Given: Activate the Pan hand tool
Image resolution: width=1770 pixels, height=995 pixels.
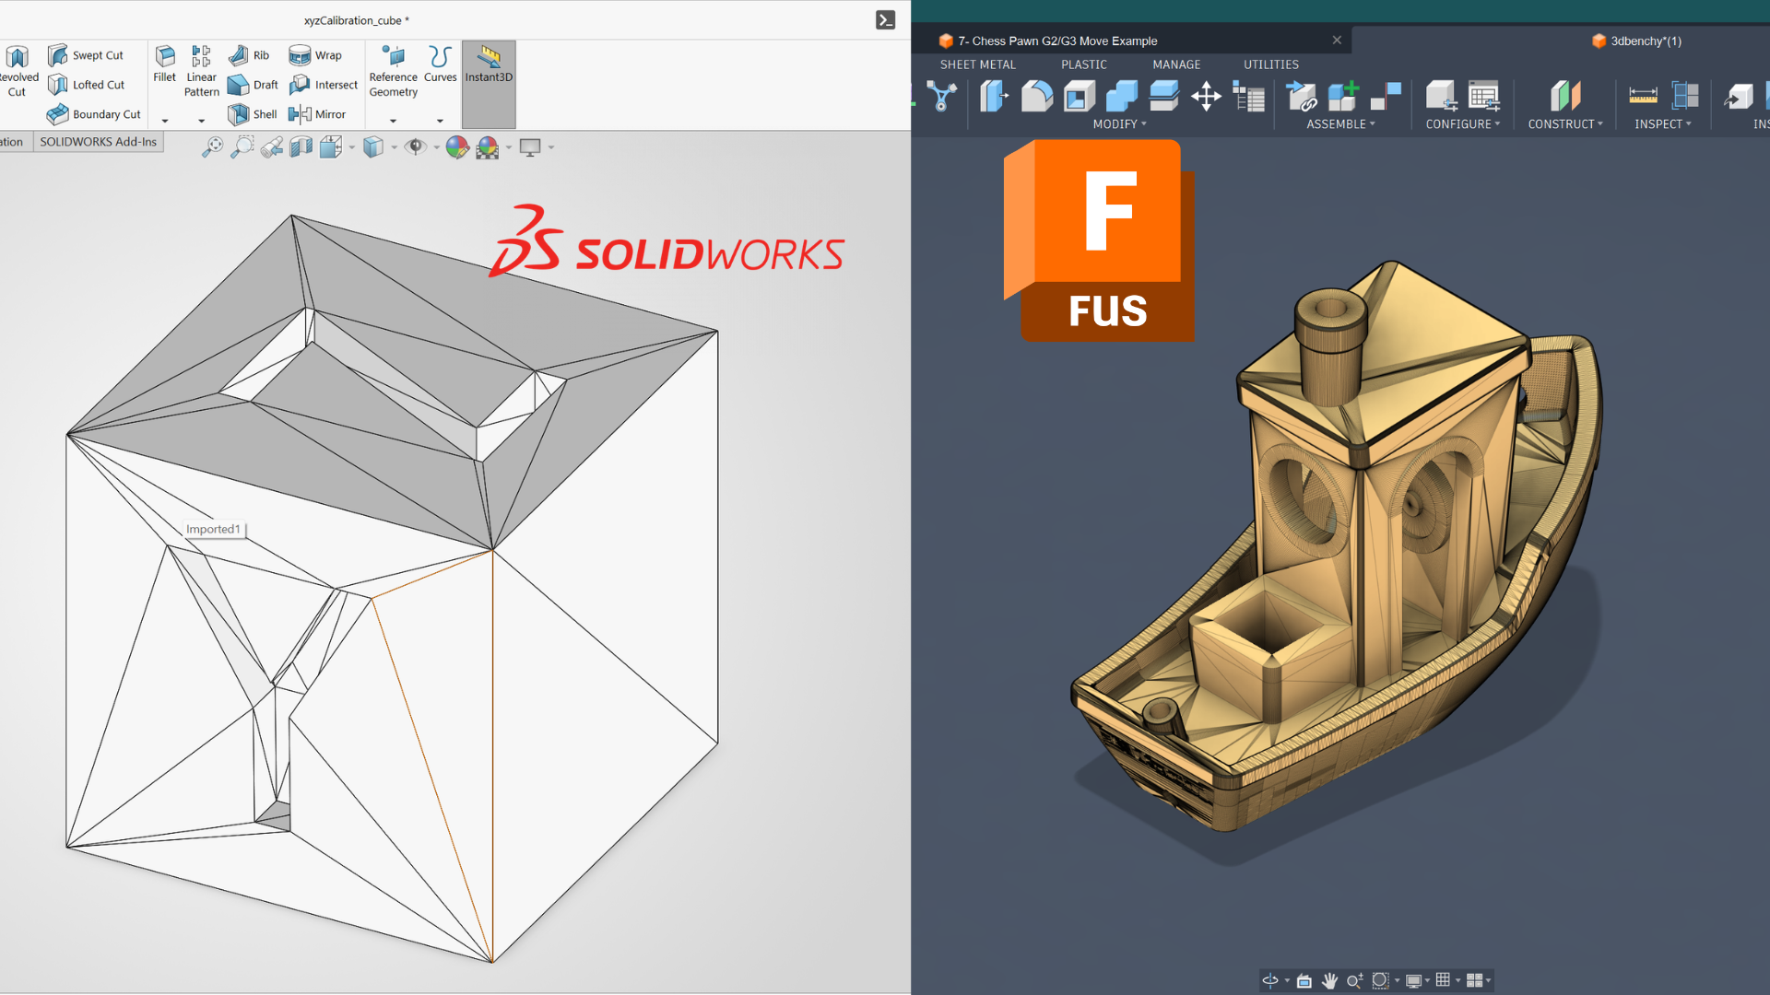Looking at the screenshot, I should [1328, 981].
